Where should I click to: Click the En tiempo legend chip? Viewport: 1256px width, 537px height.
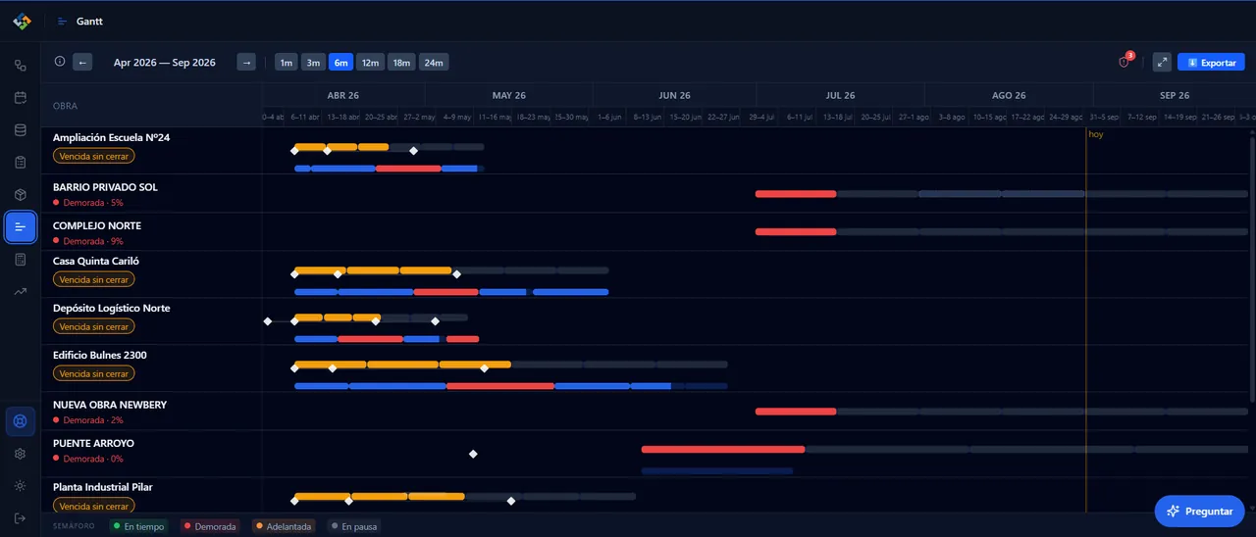pos(138,526)
